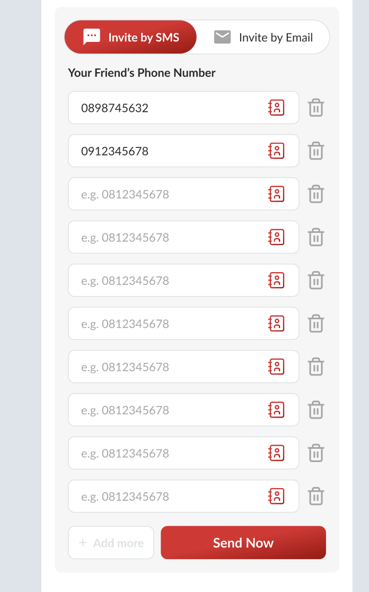369x592 pixels.
Task: Click contacts icon in third phone field
Action: point(276,194)
